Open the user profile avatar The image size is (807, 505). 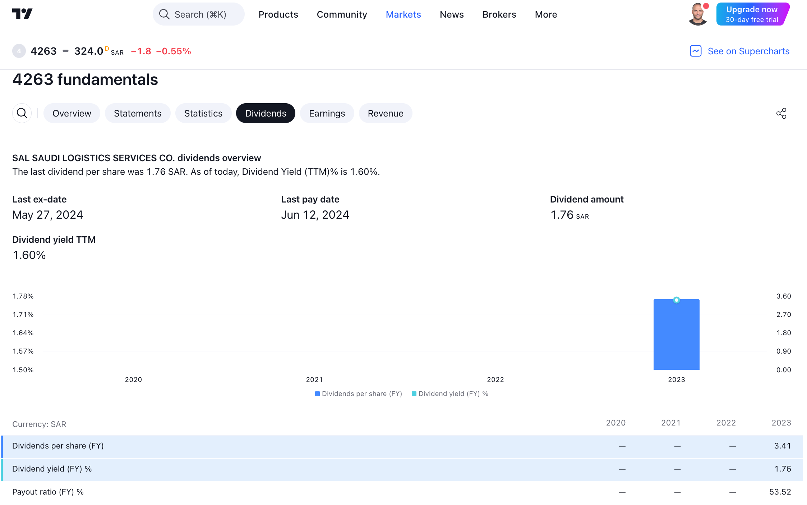point(697,14)
